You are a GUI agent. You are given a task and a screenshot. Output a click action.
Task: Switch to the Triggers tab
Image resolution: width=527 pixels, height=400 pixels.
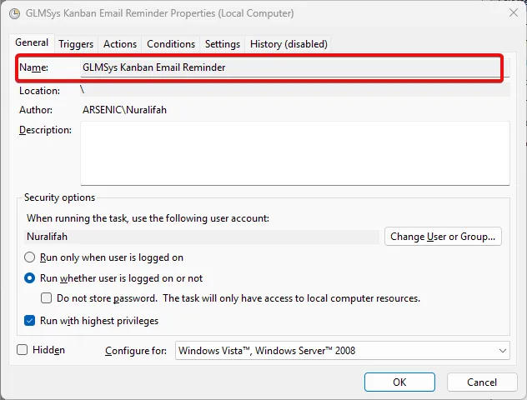point(76,44)
